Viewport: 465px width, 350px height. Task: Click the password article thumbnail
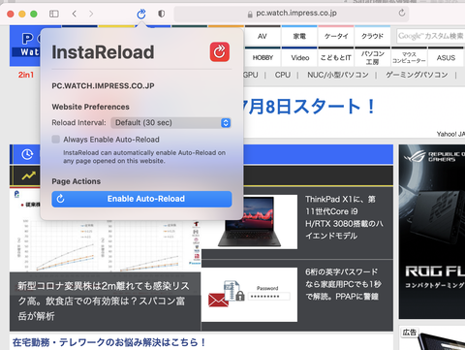point(249,295)
